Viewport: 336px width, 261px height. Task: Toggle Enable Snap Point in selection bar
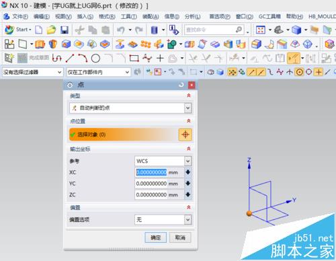pos(232,72)
